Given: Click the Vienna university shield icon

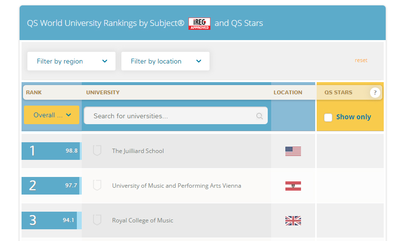Looking at the screenshot, I should 97,185.
